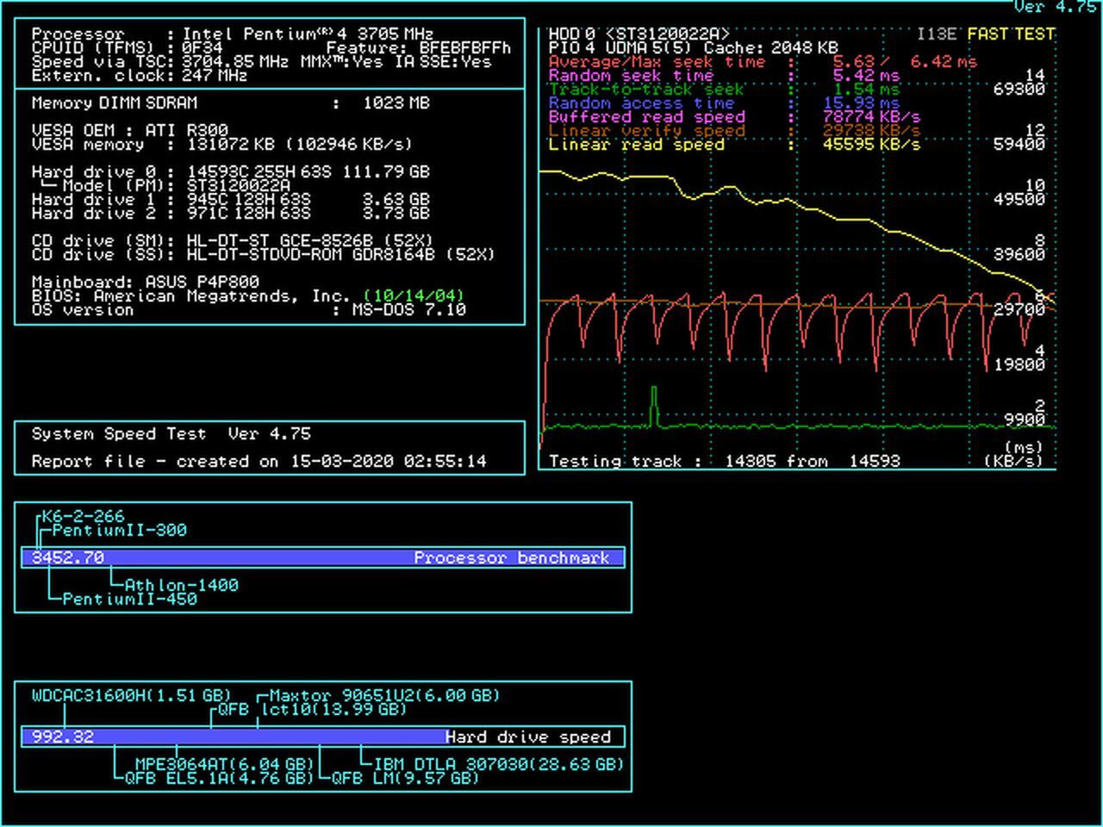Click the Athlon-1400 reference label
The width and height of the screenshot is (1103, 827).
pyautogui.click(x=181, y=585)
